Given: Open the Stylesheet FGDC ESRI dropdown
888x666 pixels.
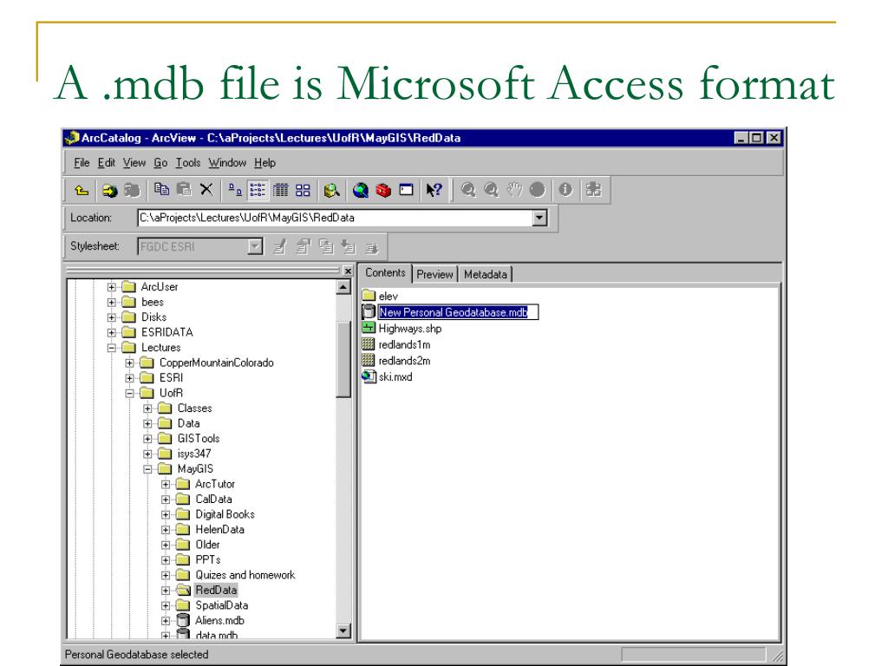Looking at the screenshot, I should pos(256,246).
